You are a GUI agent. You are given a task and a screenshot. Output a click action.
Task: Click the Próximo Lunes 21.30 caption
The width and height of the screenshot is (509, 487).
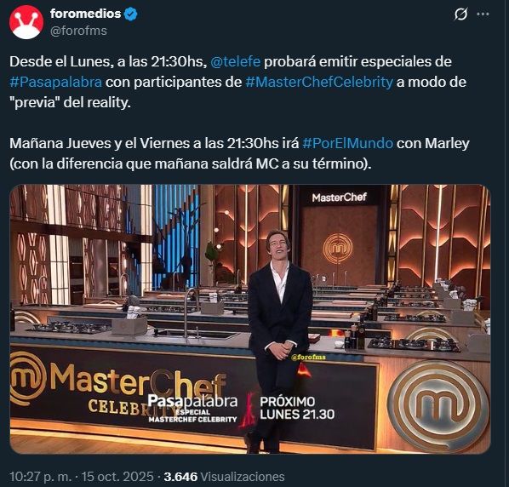point(297,408)
